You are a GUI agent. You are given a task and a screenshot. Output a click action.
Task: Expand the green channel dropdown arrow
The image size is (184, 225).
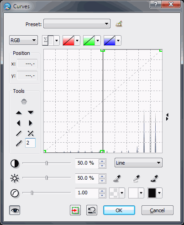[98, 41]
